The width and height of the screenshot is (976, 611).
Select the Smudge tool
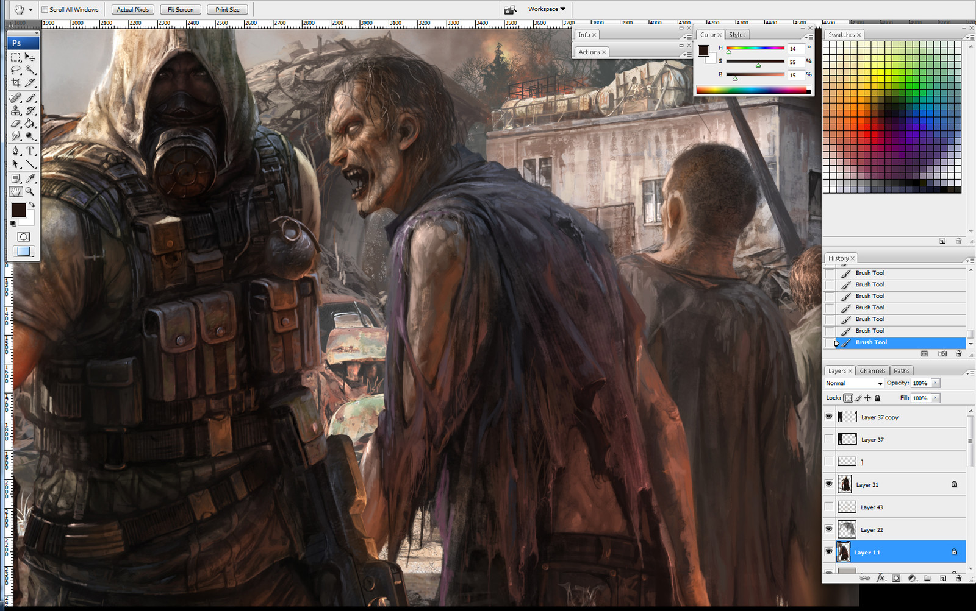tap(16, 136)
